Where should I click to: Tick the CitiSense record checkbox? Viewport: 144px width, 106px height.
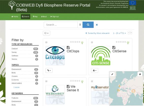[92, 42]
